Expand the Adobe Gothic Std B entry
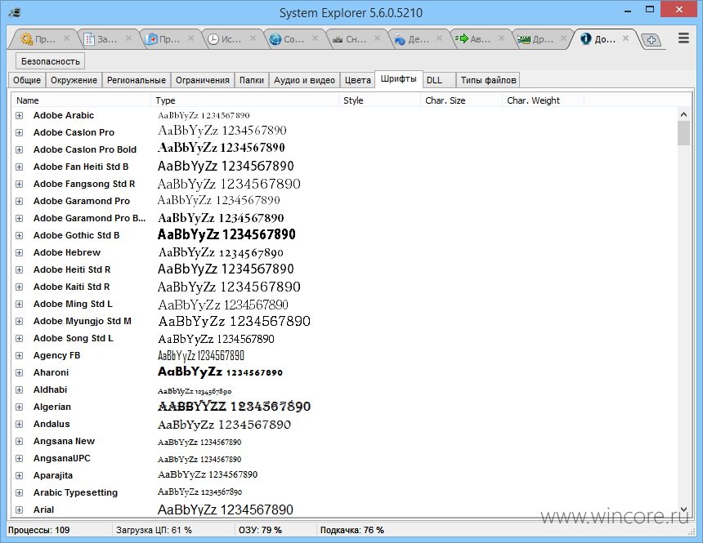Image resolution: width=703 pixels, height=543 pixels. pos(20,236)
